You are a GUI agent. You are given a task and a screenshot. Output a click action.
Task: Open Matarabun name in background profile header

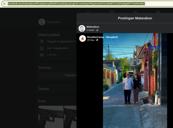pyautogui.click(x=54, y=22)
